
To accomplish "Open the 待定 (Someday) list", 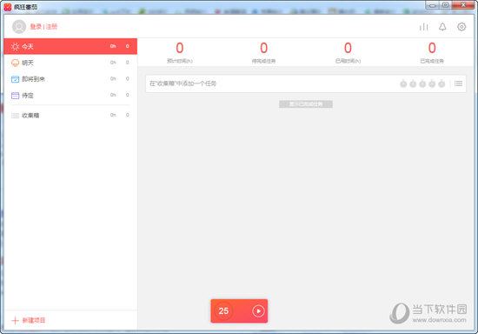I will click(70, 95).
